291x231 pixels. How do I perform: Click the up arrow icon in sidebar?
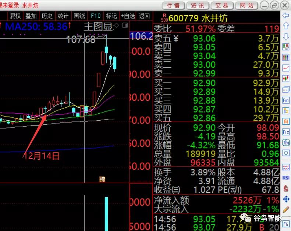tap(286, 26)
